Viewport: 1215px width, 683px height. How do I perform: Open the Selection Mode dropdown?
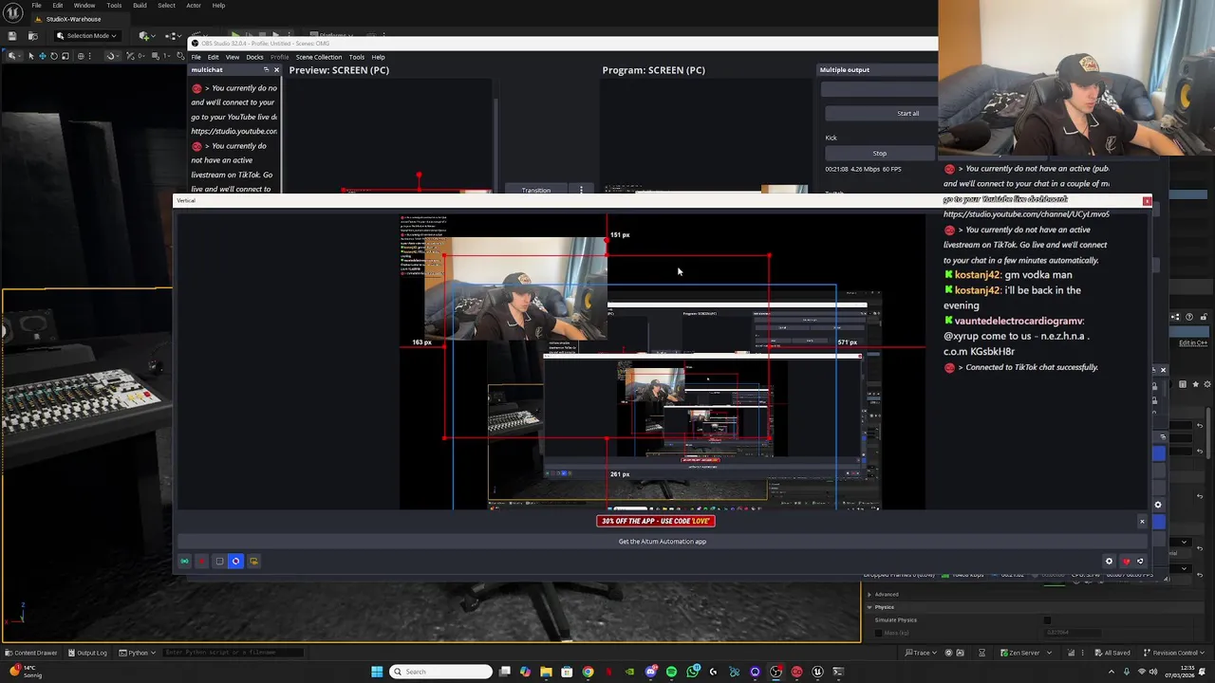click(x=86, y=36)
